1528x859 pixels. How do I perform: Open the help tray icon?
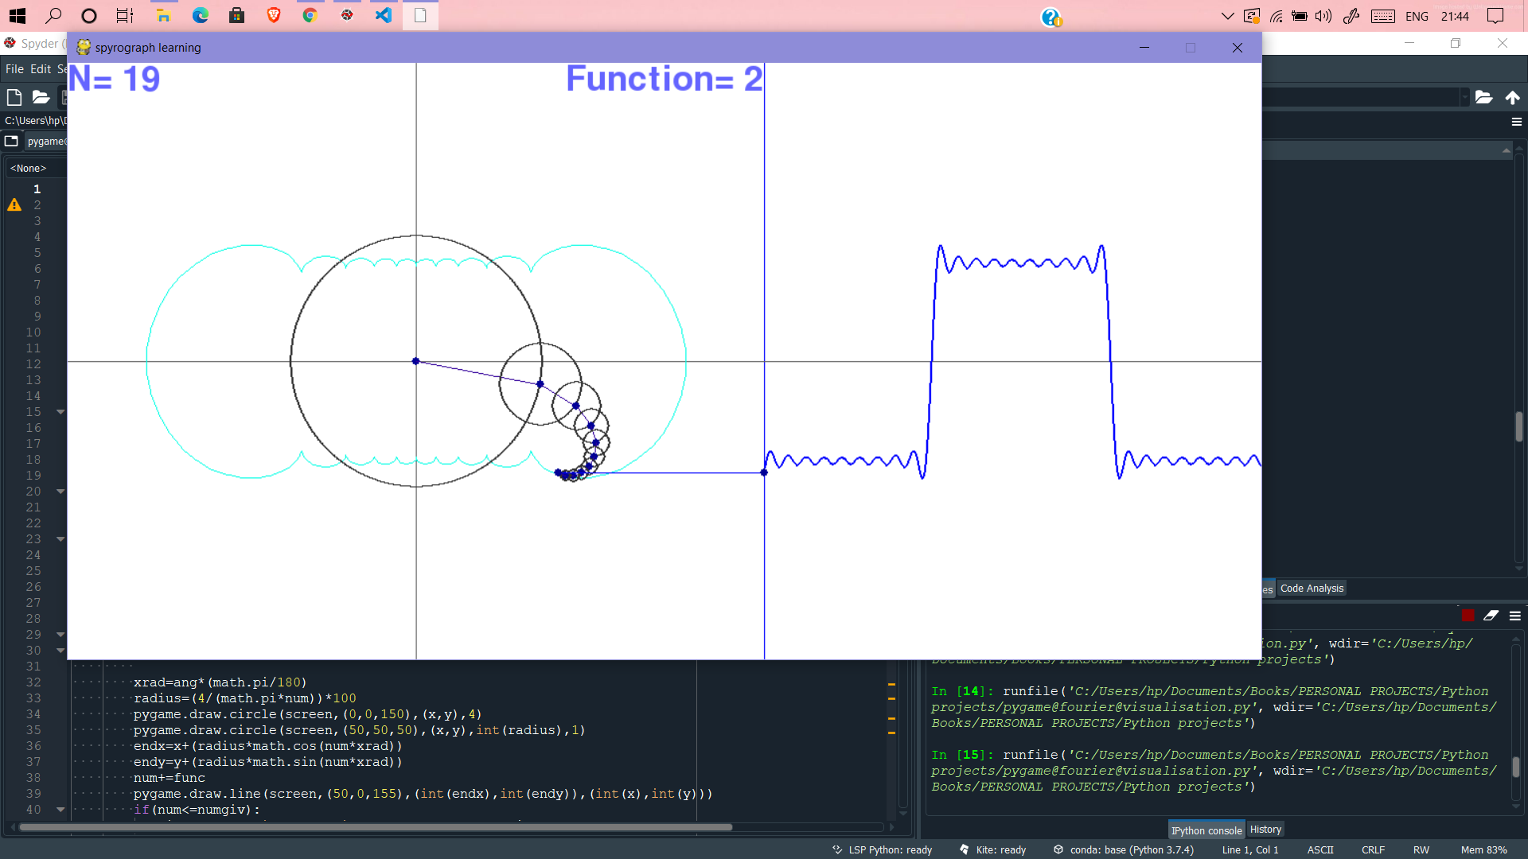1051,17
